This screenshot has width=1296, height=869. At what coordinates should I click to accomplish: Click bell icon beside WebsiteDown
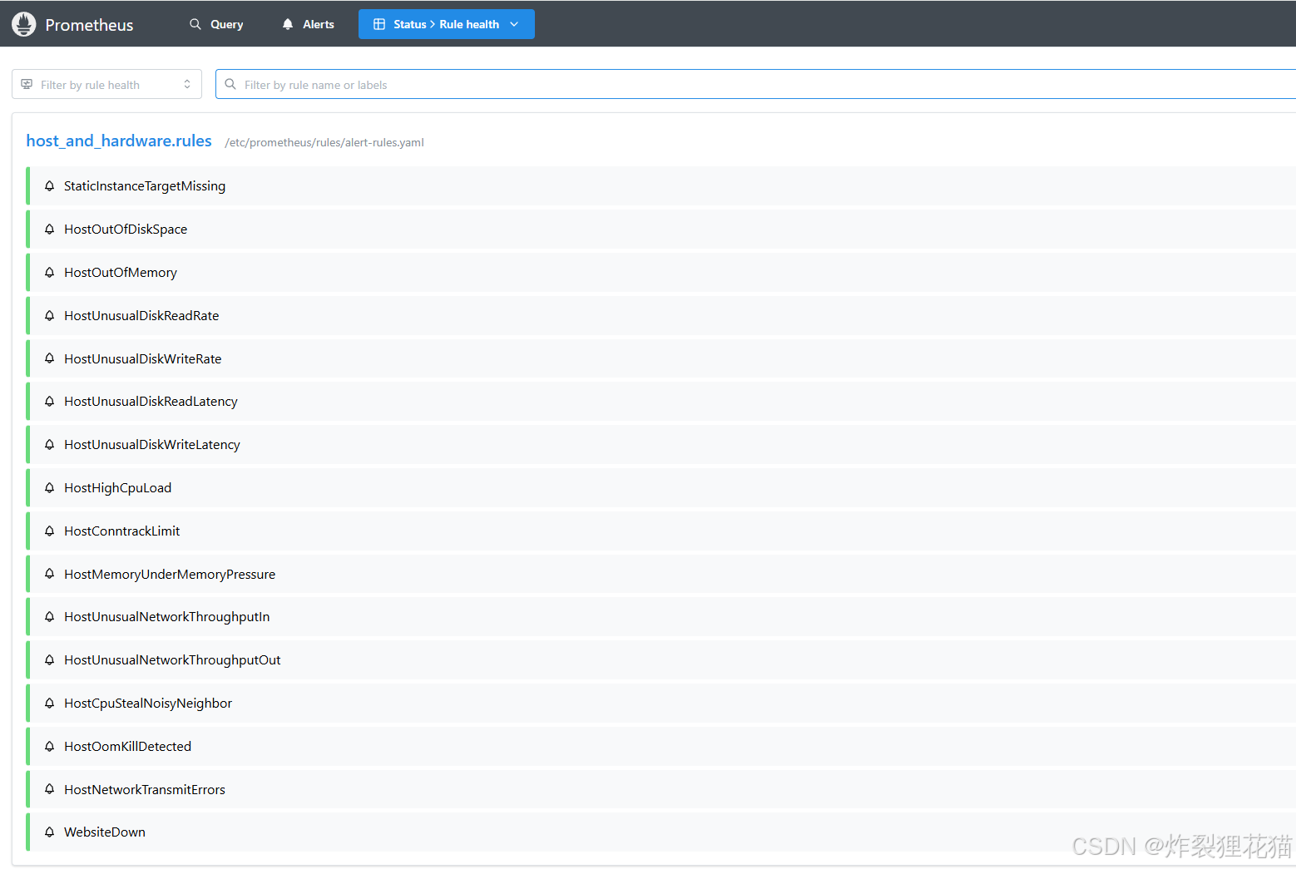[50, 832]
